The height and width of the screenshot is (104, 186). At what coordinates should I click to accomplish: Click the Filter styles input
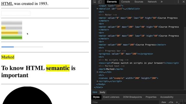tap(125, 102)
